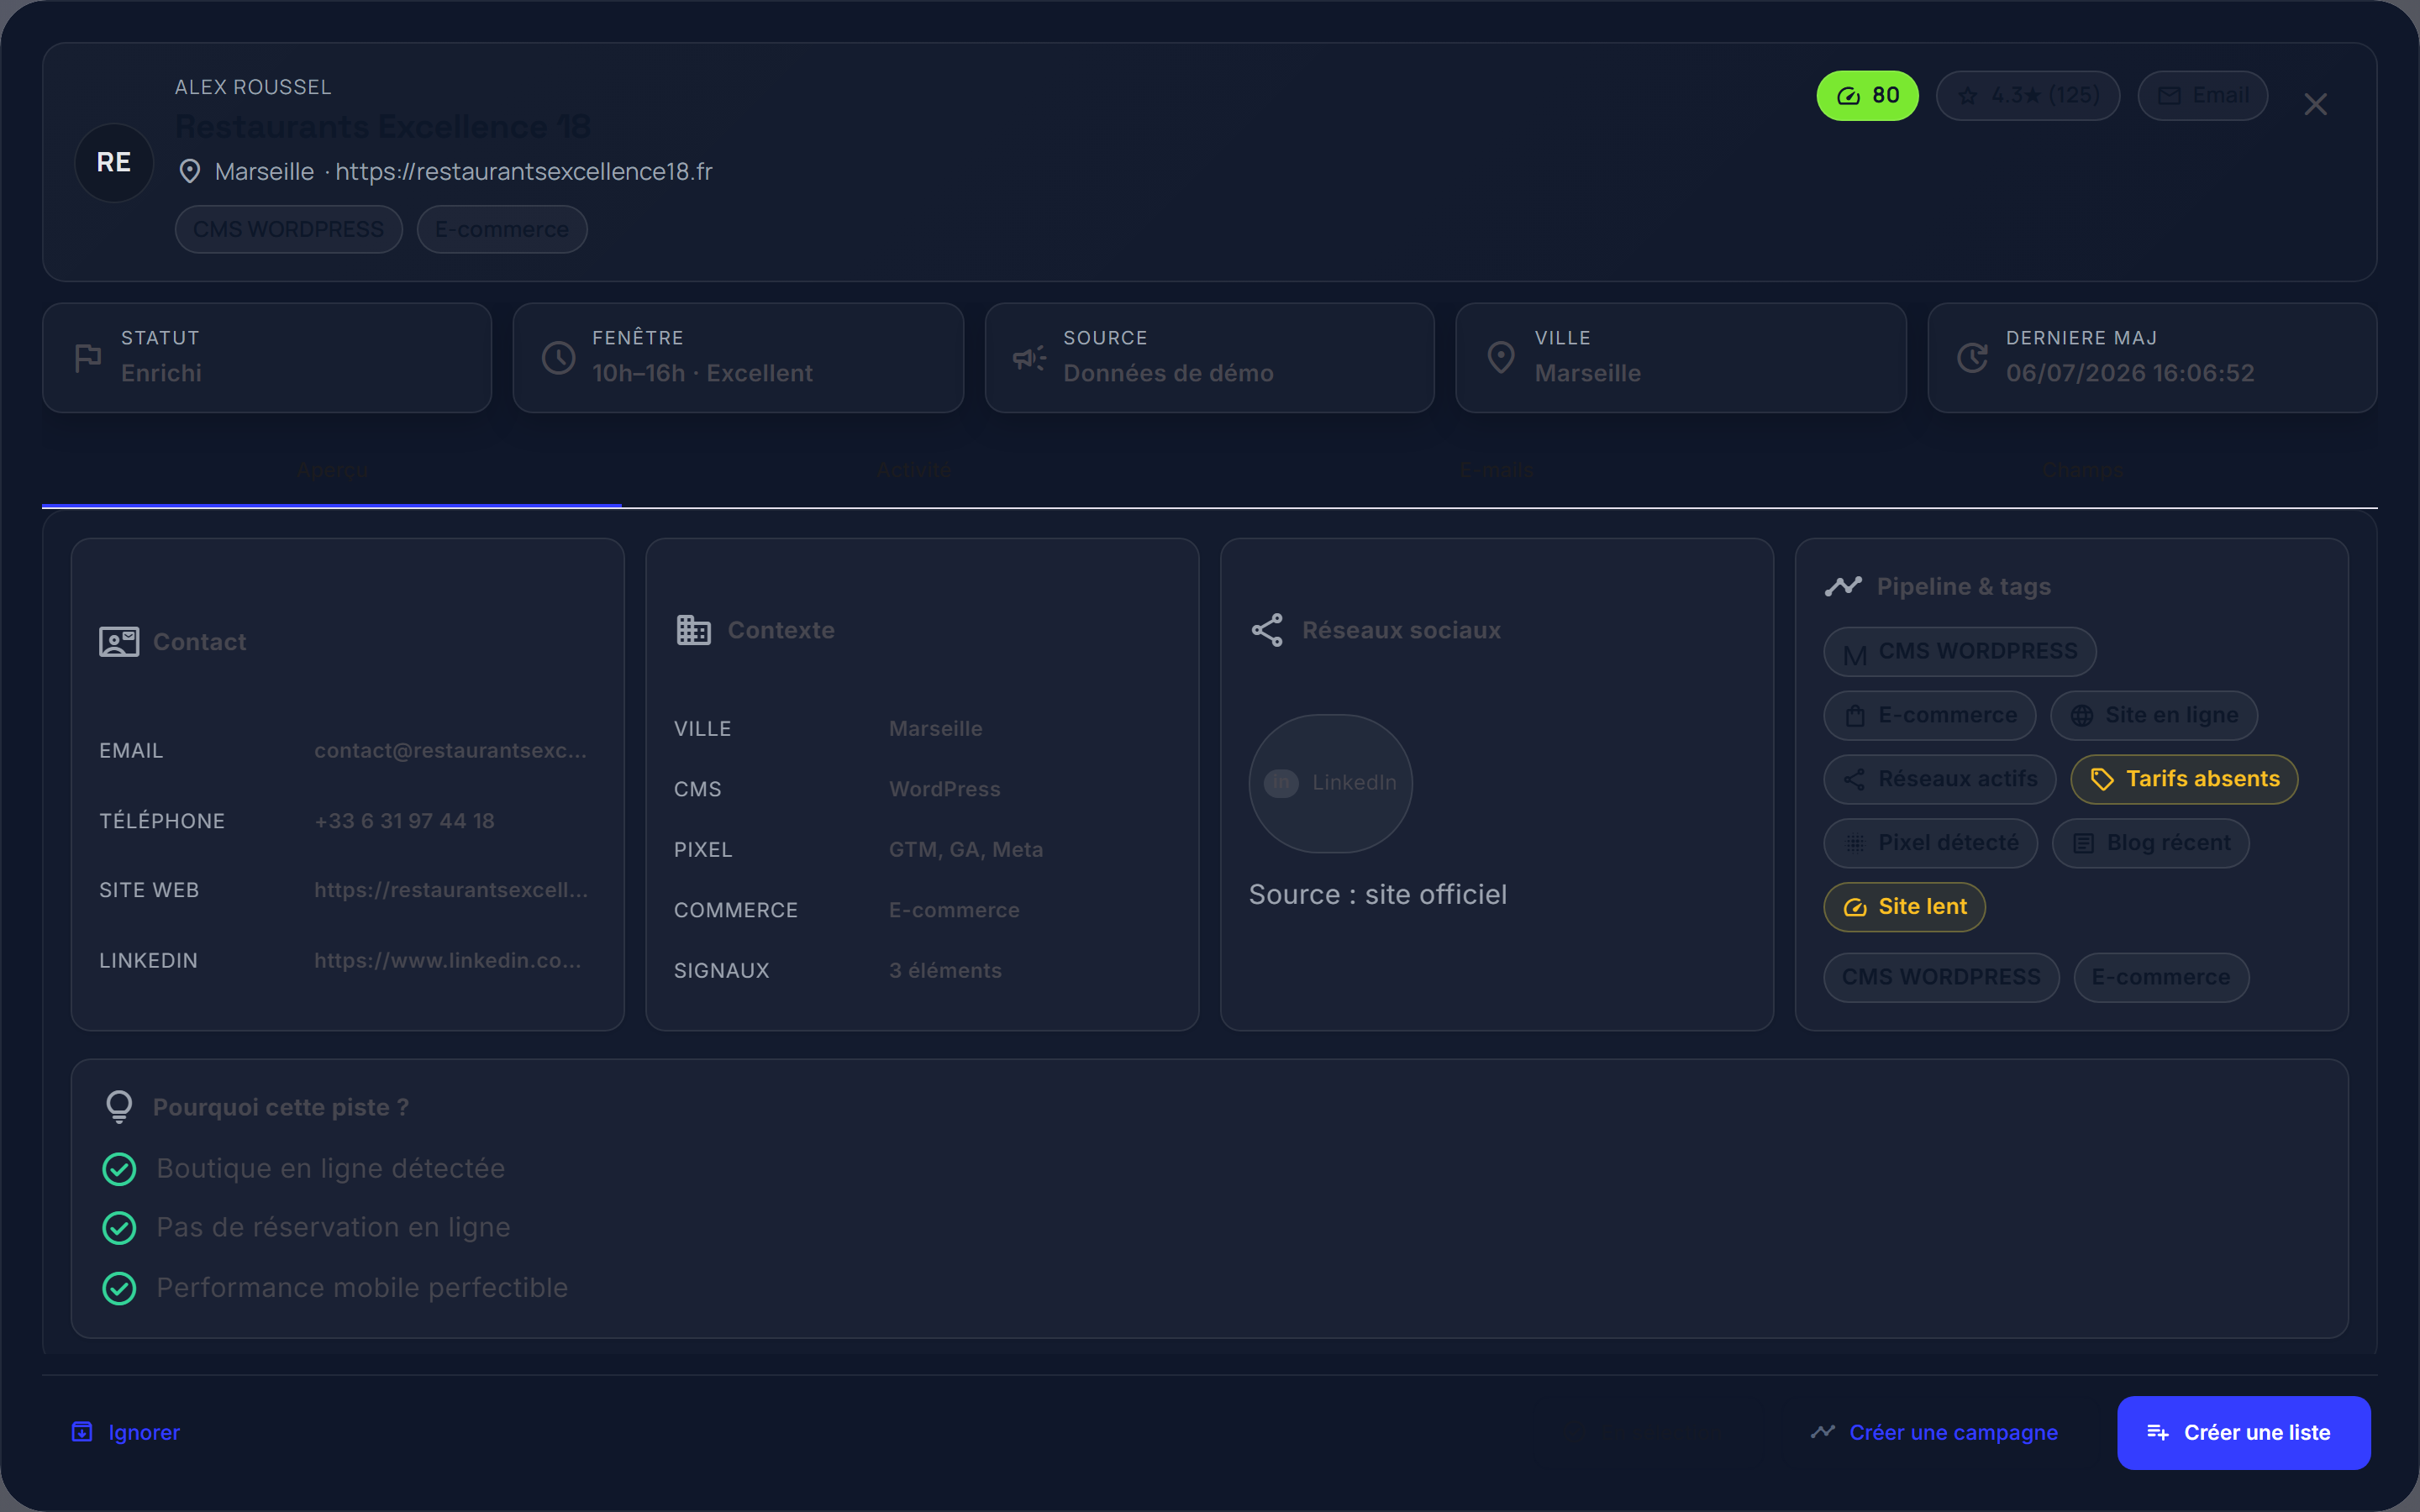Click the LinkedIn 'in' logo icon

1281,783
